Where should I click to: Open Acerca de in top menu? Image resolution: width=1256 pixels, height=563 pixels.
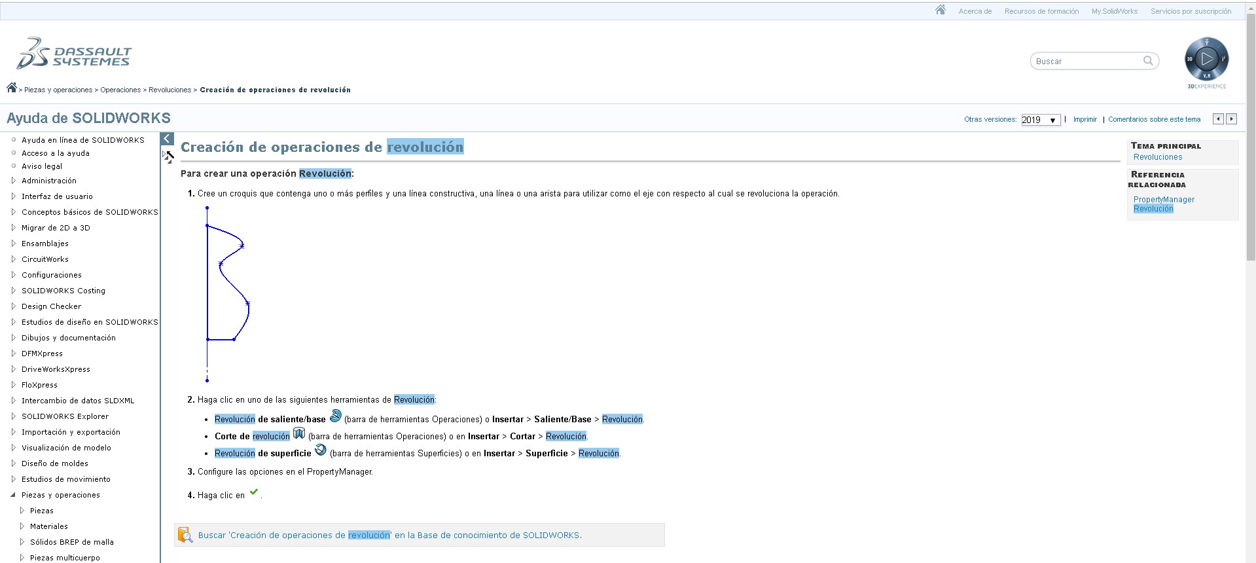[975, 11]
